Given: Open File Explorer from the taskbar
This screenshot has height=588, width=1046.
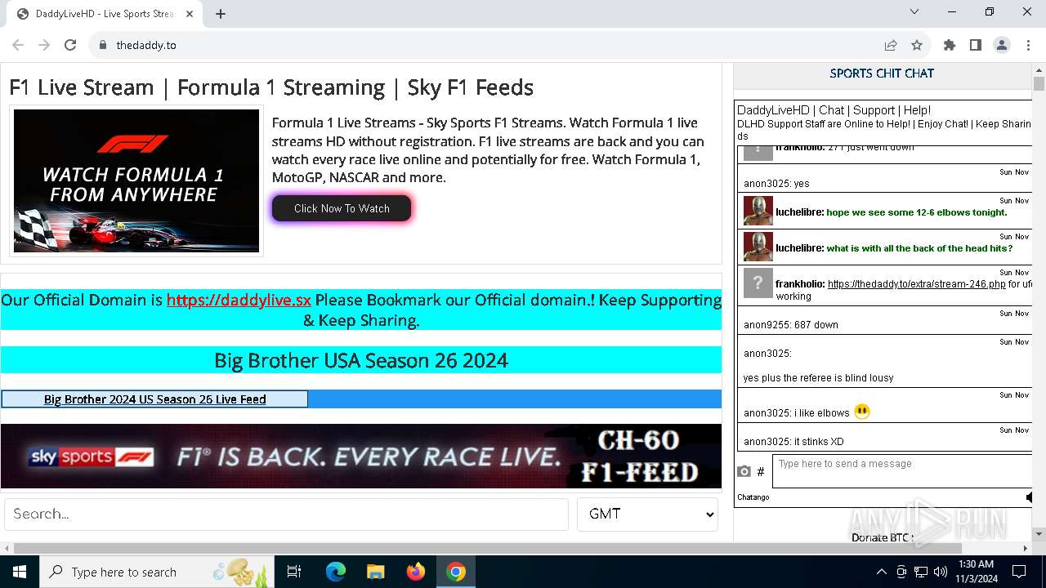Looking at the screenshot, I should point(375,572).
